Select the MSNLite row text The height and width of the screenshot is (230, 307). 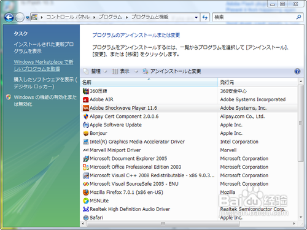99,201
